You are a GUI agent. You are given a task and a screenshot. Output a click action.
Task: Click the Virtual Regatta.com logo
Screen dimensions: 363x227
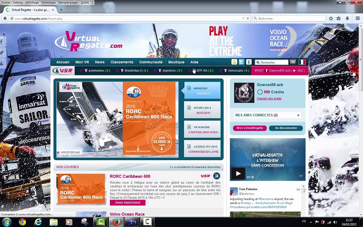coord(89,42)
